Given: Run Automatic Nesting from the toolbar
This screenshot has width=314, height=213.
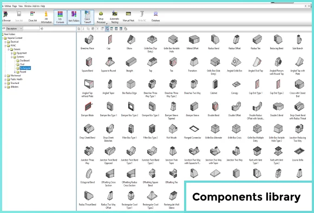Looking at the screenshot, I should point(115,17).
